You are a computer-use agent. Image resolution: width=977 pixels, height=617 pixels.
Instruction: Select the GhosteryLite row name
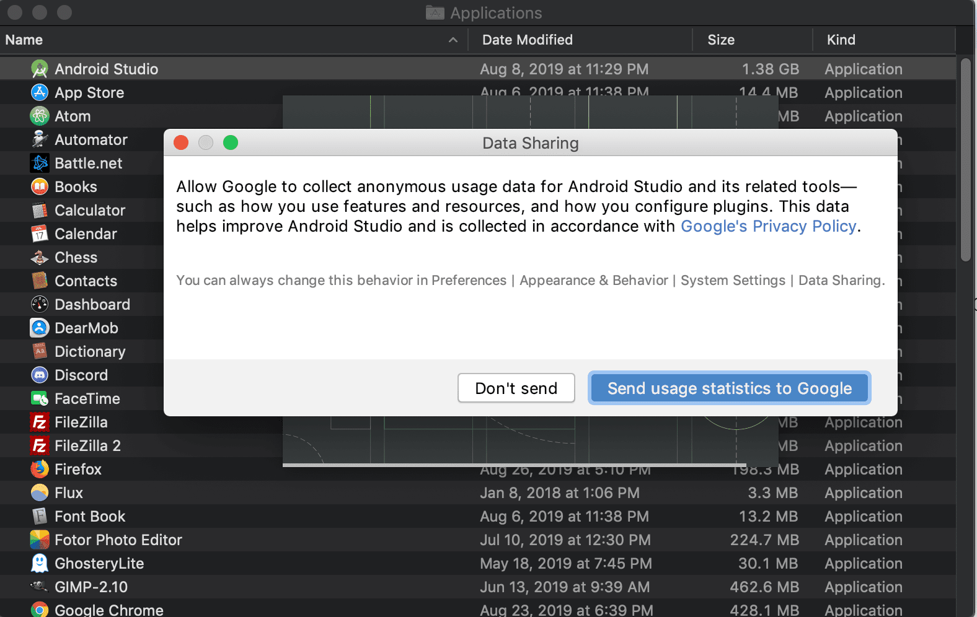[99, 563]
